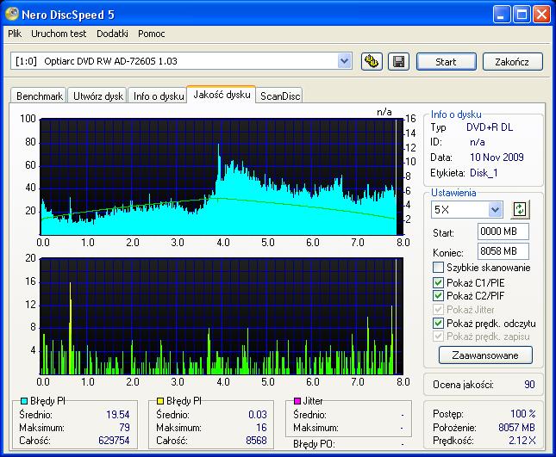Click the save floppy disk icon

click(398, 62)
